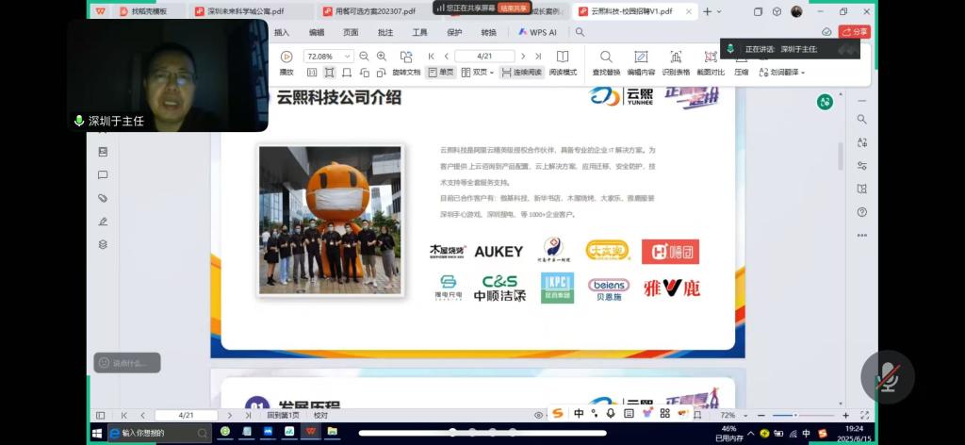Open the signature pen icon in left sidebar

pos(103,222)
